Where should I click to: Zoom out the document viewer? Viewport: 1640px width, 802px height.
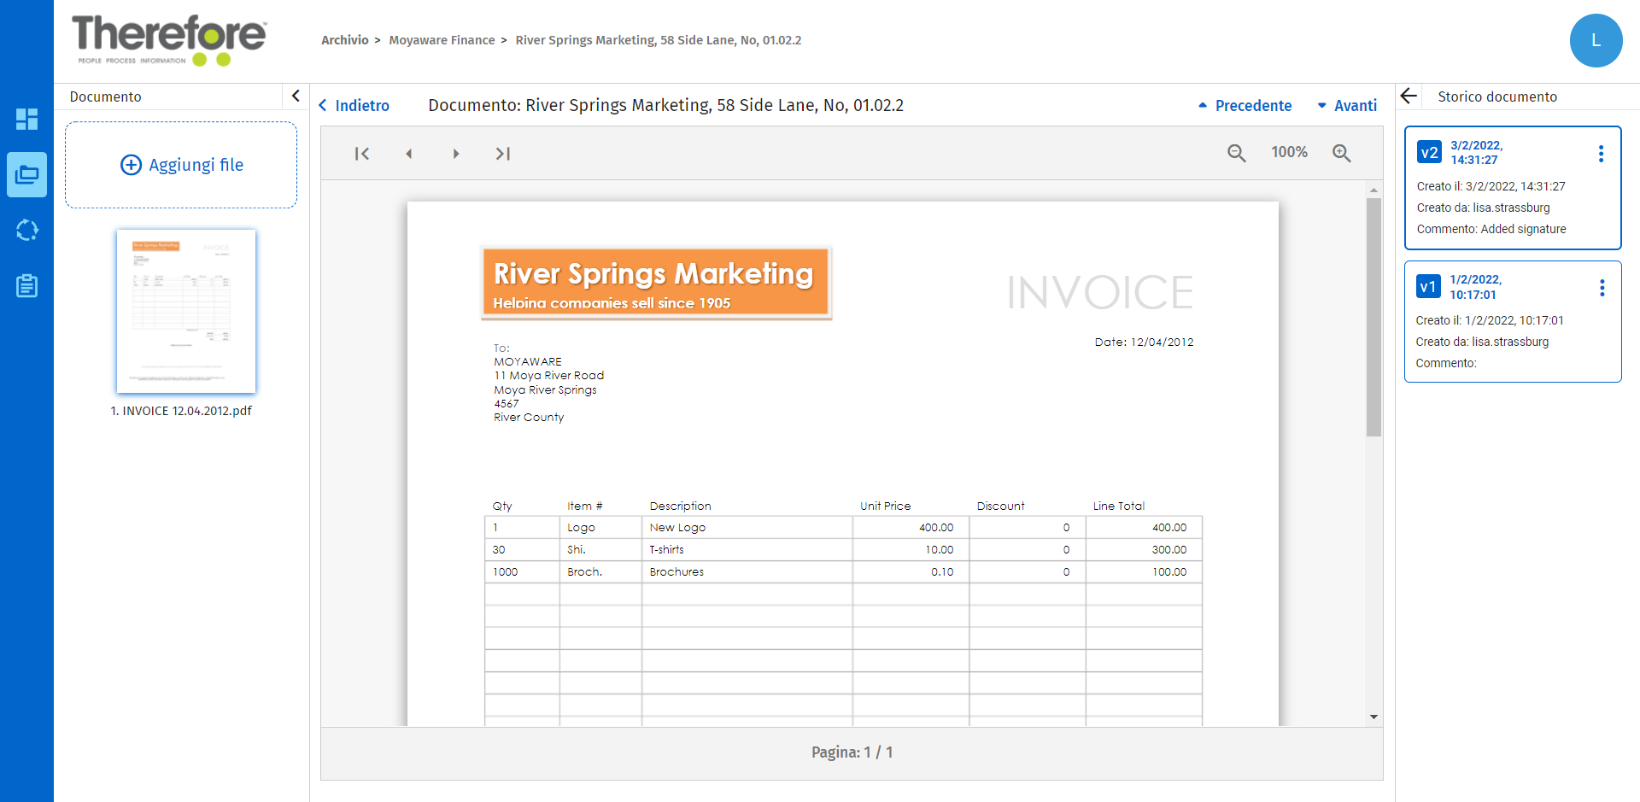pyautogui.click(x=1236, y=153)
